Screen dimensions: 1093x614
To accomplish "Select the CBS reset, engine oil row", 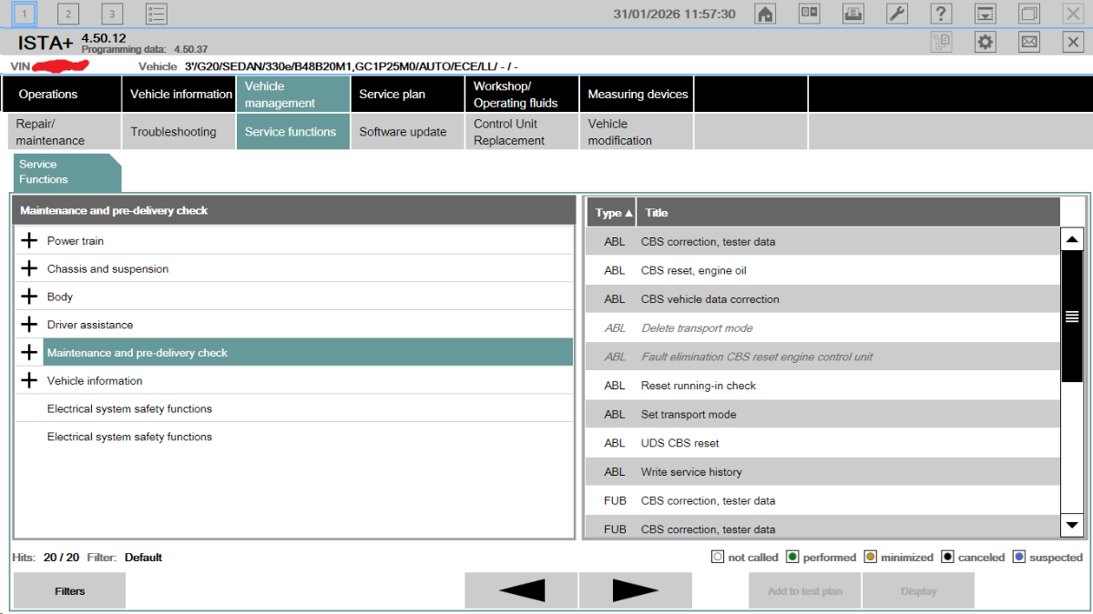I will pyautogui.click(x=694, y=270).
